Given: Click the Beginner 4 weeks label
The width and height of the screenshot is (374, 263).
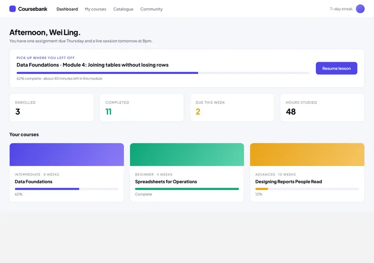Looking at the screenshot, I should (x=154, y=174).
